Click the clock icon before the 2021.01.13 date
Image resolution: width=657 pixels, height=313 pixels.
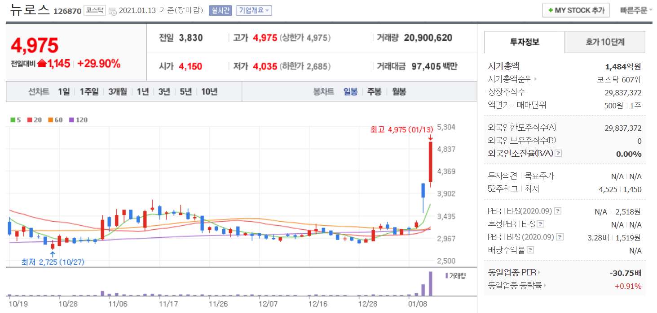[x=113, y=11]
